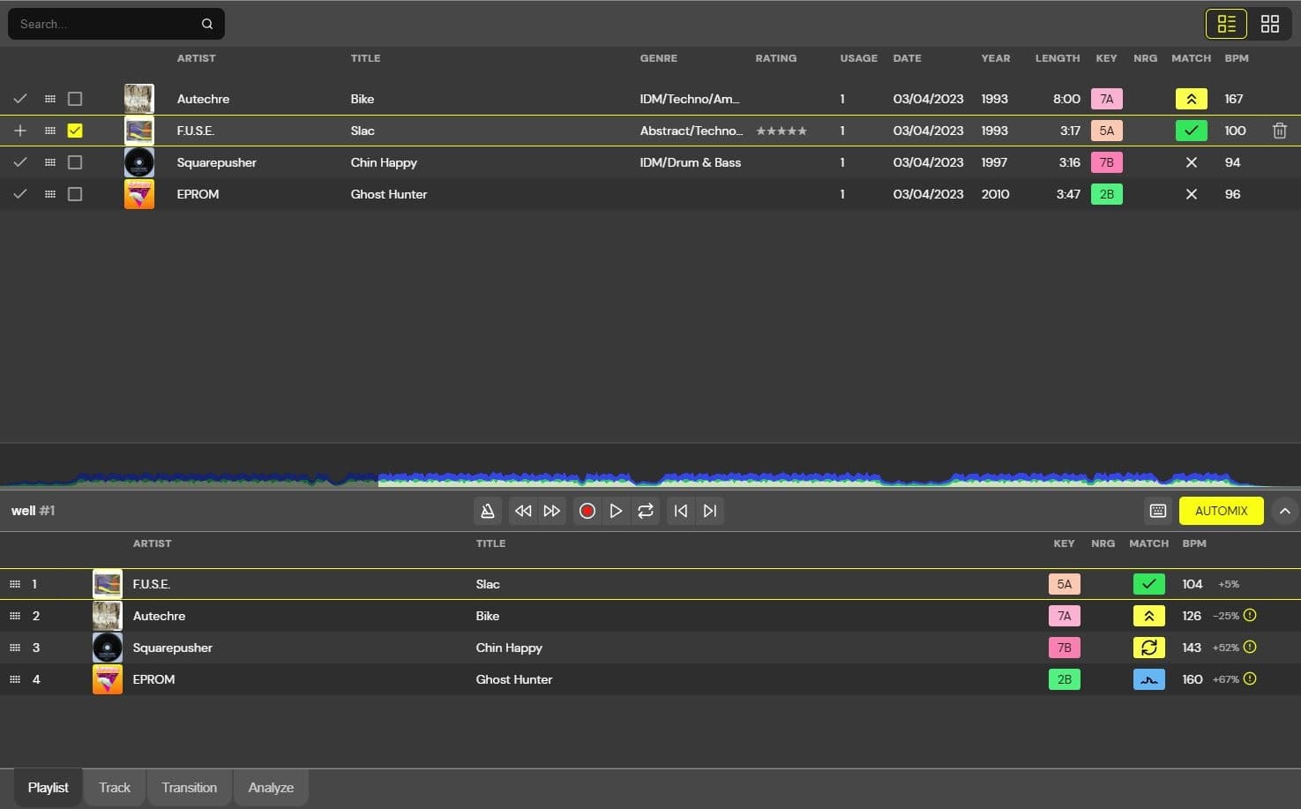Click the five-star rating on Slac
The image size is (1301, 809).
781,131
